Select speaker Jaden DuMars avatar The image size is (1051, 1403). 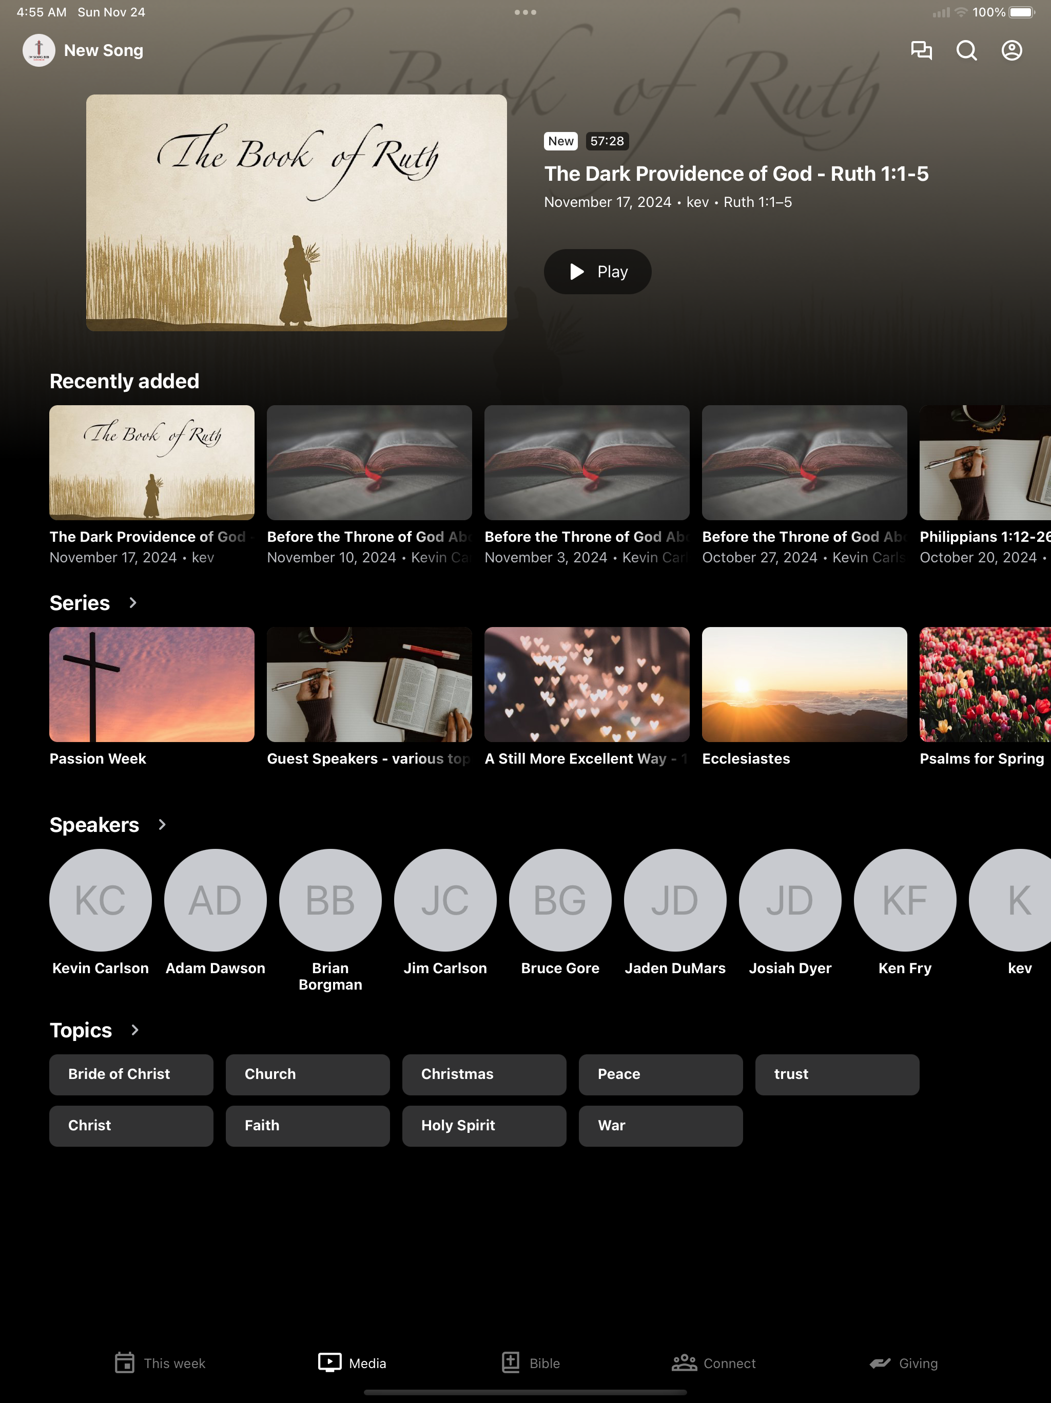[675, 900]
